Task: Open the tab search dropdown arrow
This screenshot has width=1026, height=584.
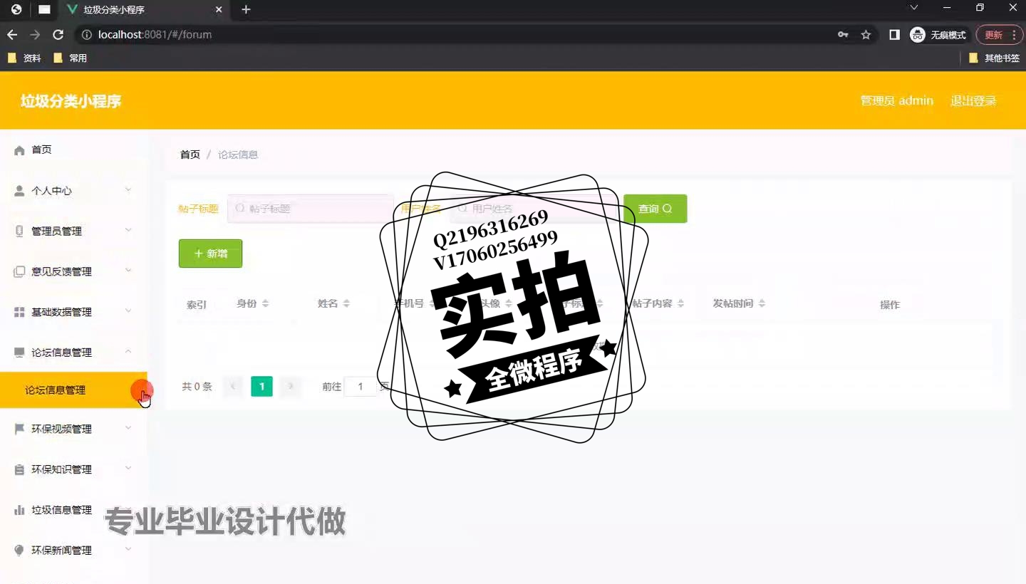Action: coord(914,8)
